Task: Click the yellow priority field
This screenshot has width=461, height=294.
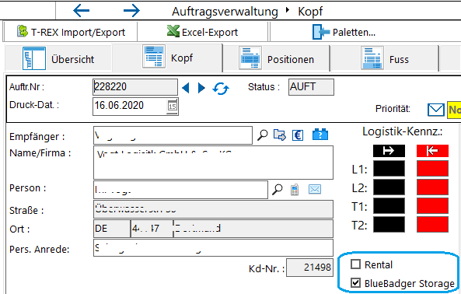Action: [454, 110]
